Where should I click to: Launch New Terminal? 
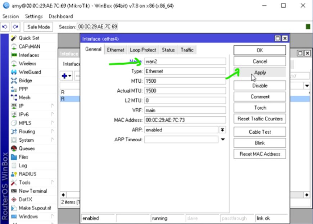(33, 191)
